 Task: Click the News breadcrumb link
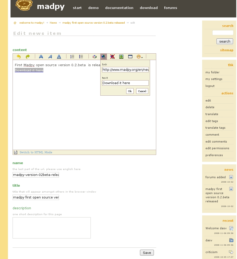53,23
